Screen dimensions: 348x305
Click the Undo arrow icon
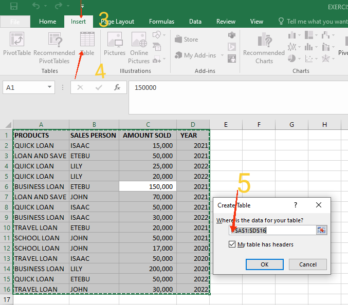click(36, 6)
